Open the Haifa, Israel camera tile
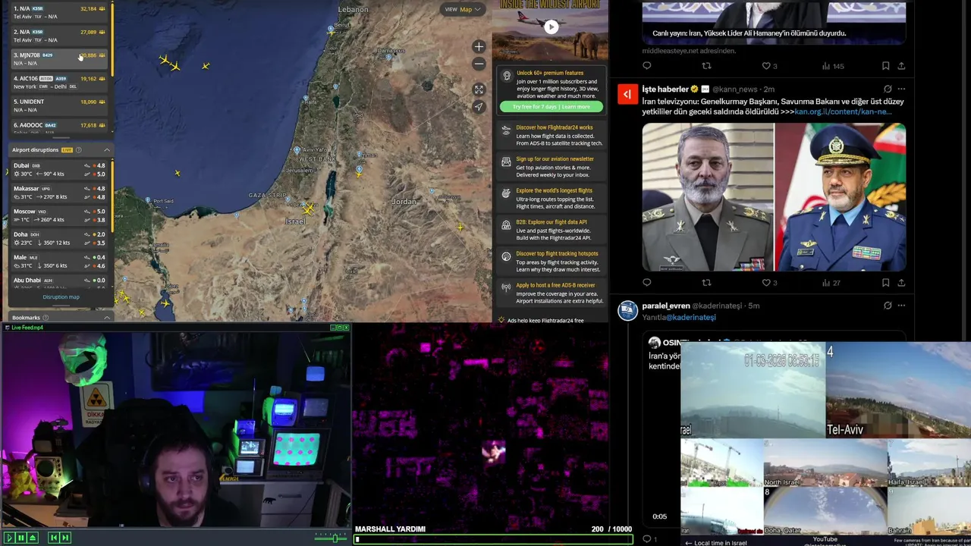 929,463
